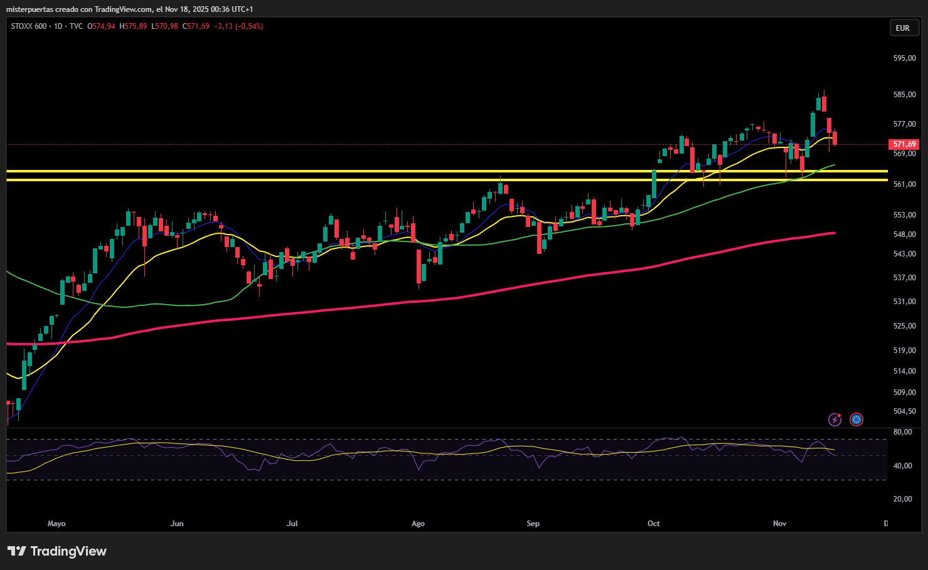The image size is (928, 570).
Task: Click the Oct label on time axis
Action: (x=654, y=524)
